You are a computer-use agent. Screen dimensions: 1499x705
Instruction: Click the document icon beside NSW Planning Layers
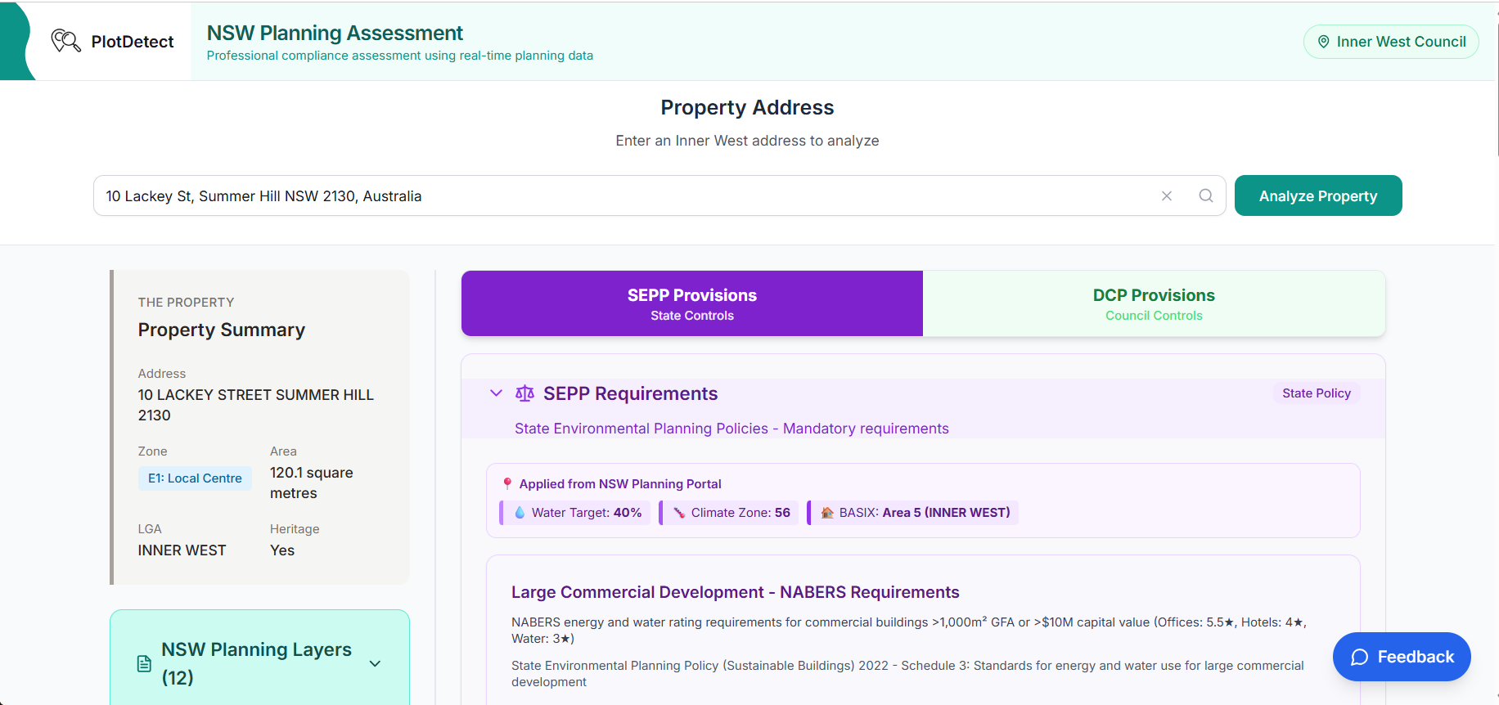pos(144,663)
